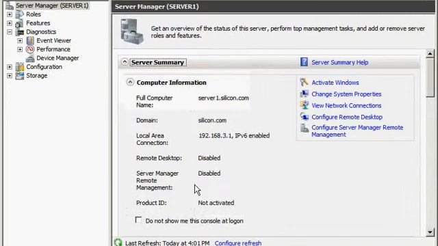Expand the Features tree node
Viewport: 438px width, 246px height.
[10, 23]
